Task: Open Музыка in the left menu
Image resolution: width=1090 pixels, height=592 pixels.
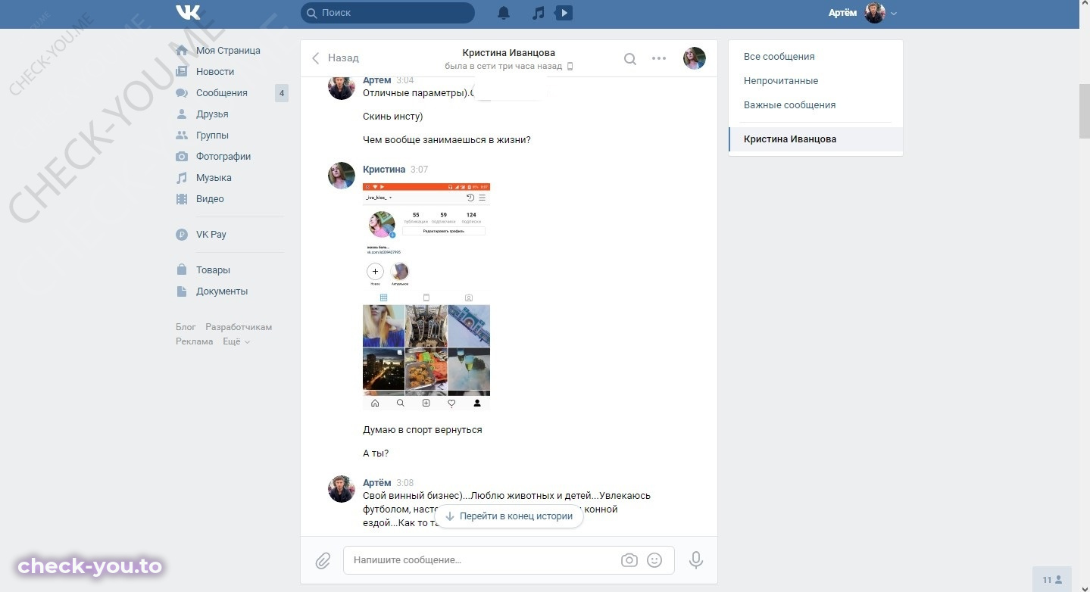Action: pyautogui.click(x=214, y=178)
